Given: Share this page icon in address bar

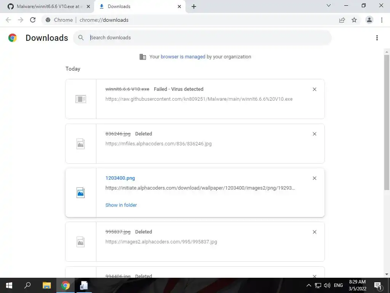Looking at the screenshot, I should 342,20.
